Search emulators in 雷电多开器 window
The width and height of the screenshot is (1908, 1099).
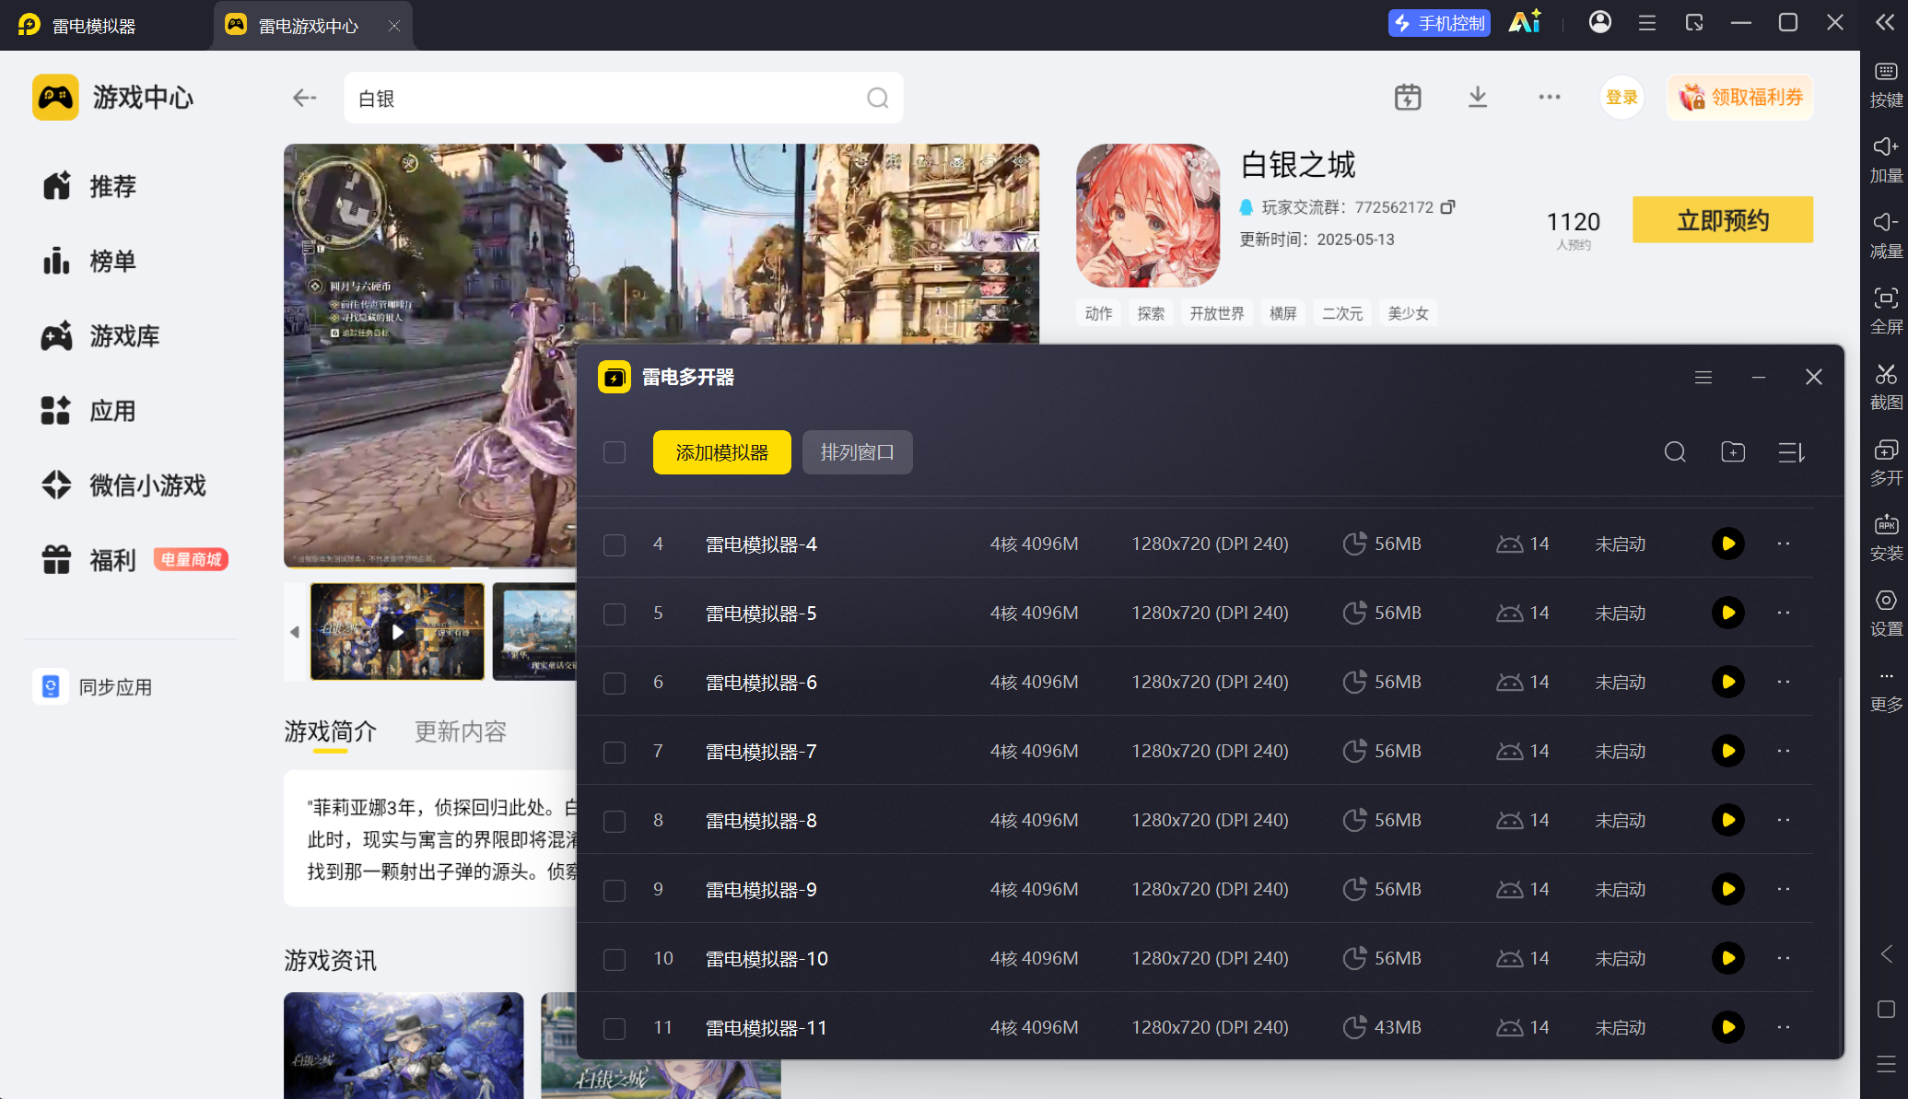pos(1675,452)
